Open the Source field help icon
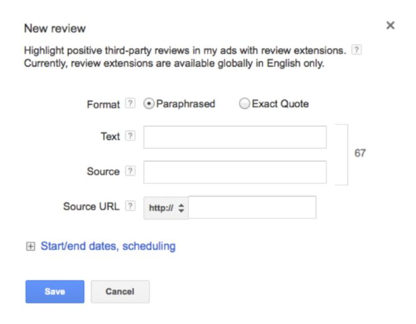Viewport: 416px width, 324px height. coord(130,171)
